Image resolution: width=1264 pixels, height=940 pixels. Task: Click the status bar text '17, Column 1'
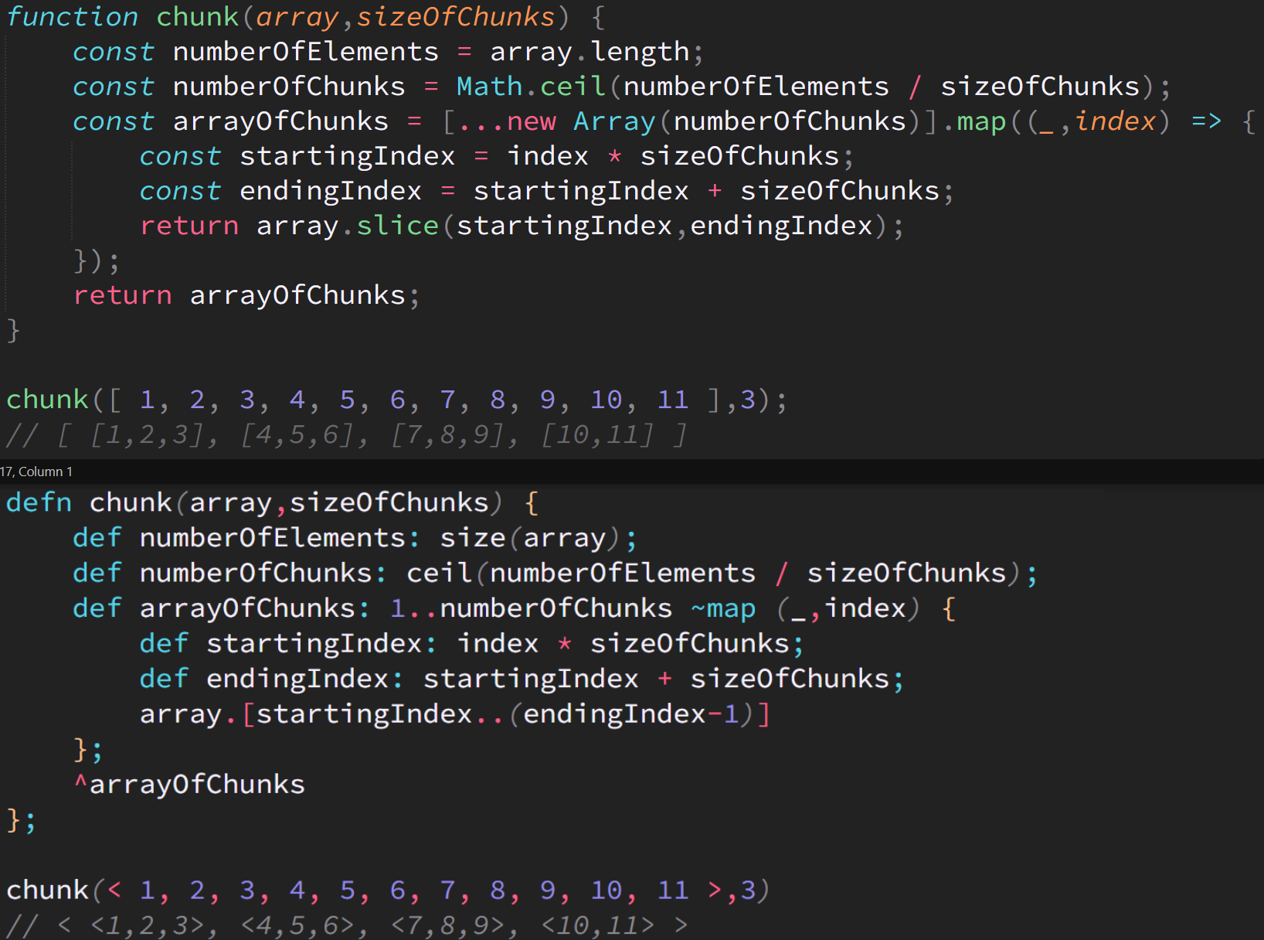(36, 472)
